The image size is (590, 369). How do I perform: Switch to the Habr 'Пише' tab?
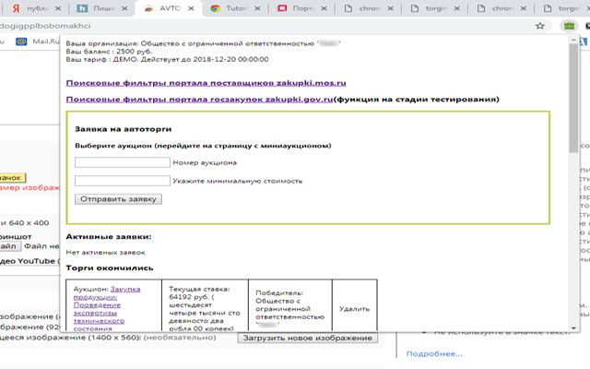(101, 8)
